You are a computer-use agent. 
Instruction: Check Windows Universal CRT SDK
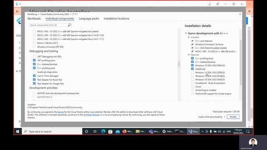34,47
